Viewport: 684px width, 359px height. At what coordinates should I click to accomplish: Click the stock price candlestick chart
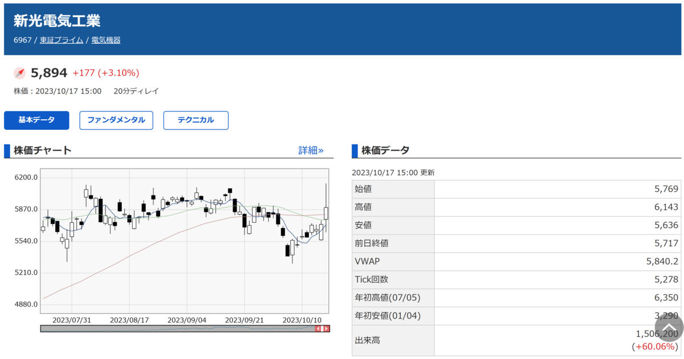(x=185, y=241)
